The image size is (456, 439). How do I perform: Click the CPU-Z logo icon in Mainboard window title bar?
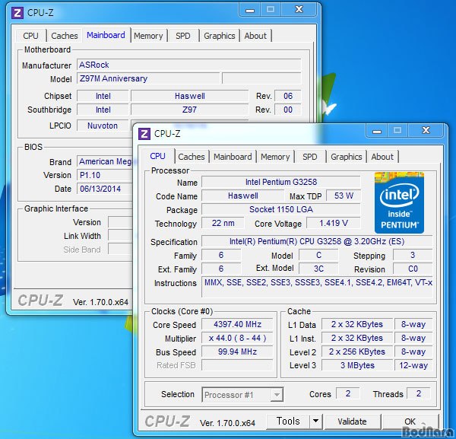[17, 13]
